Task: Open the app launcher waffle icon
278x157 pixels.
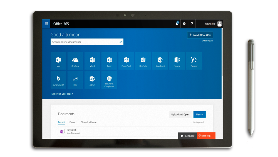Action: tap(46, 24)
